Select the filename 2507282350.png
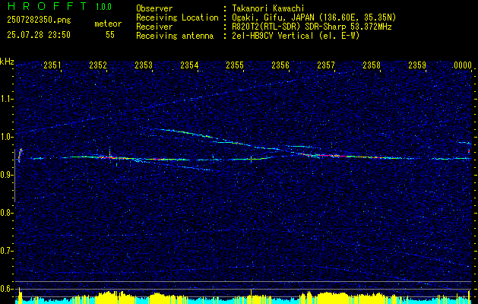 click(39, 21)
